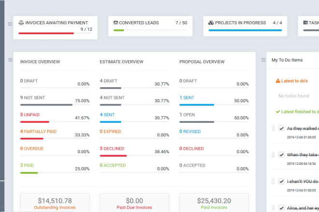Click the $0.00 Past Due Invoices card

[x=134, y=203]
